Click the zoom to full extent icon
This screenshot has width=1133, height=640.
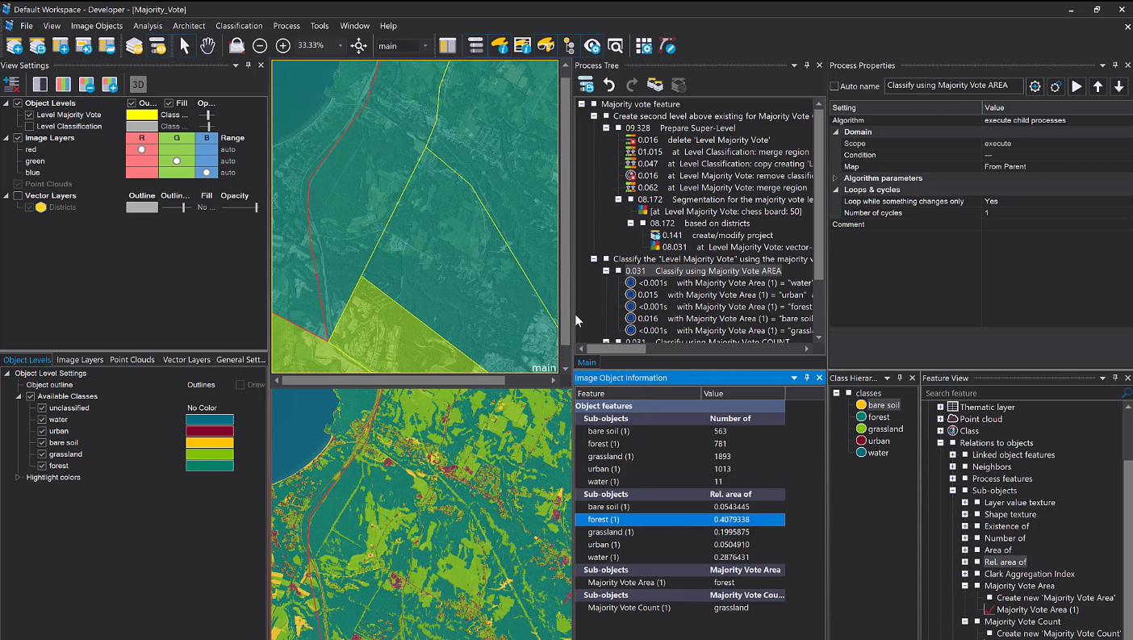359,46
